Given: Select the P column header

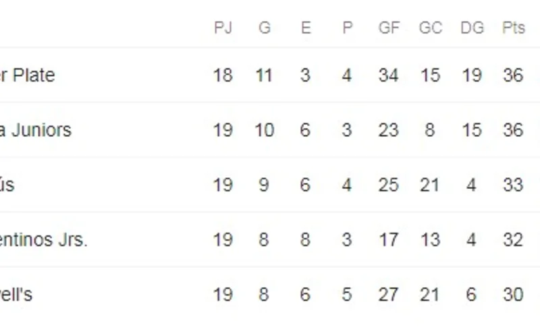Looking at the screenshot, I should pyautogui.click(x=348, y=28).
